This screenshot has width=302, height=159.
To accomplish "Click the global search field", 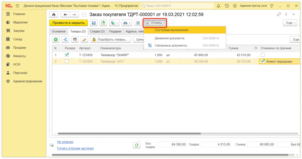I will (177, 6).
